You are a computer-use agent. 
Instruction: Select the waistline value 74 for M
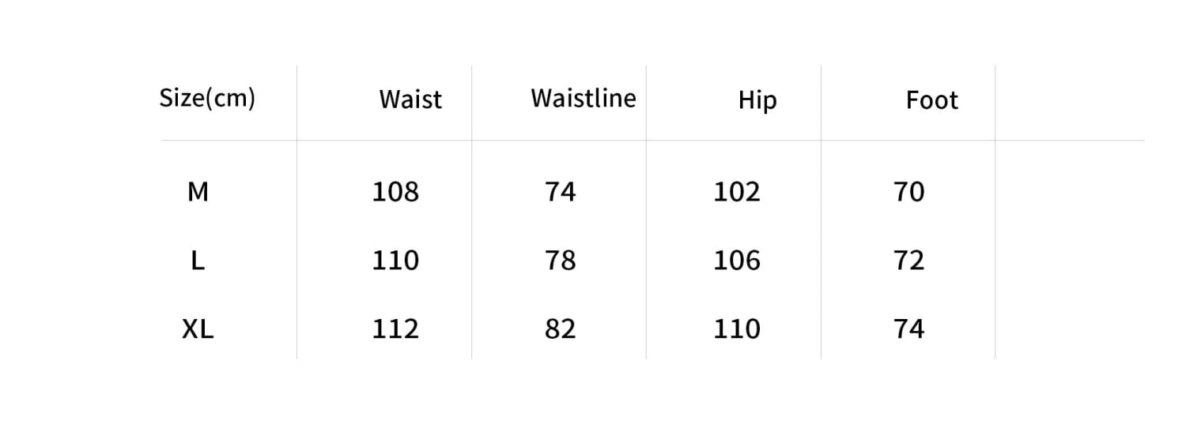click(561, 191)
